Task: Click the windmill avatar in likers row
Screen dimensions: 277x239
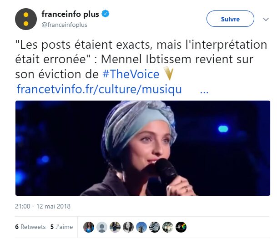Action: click(x=141, y=227)
